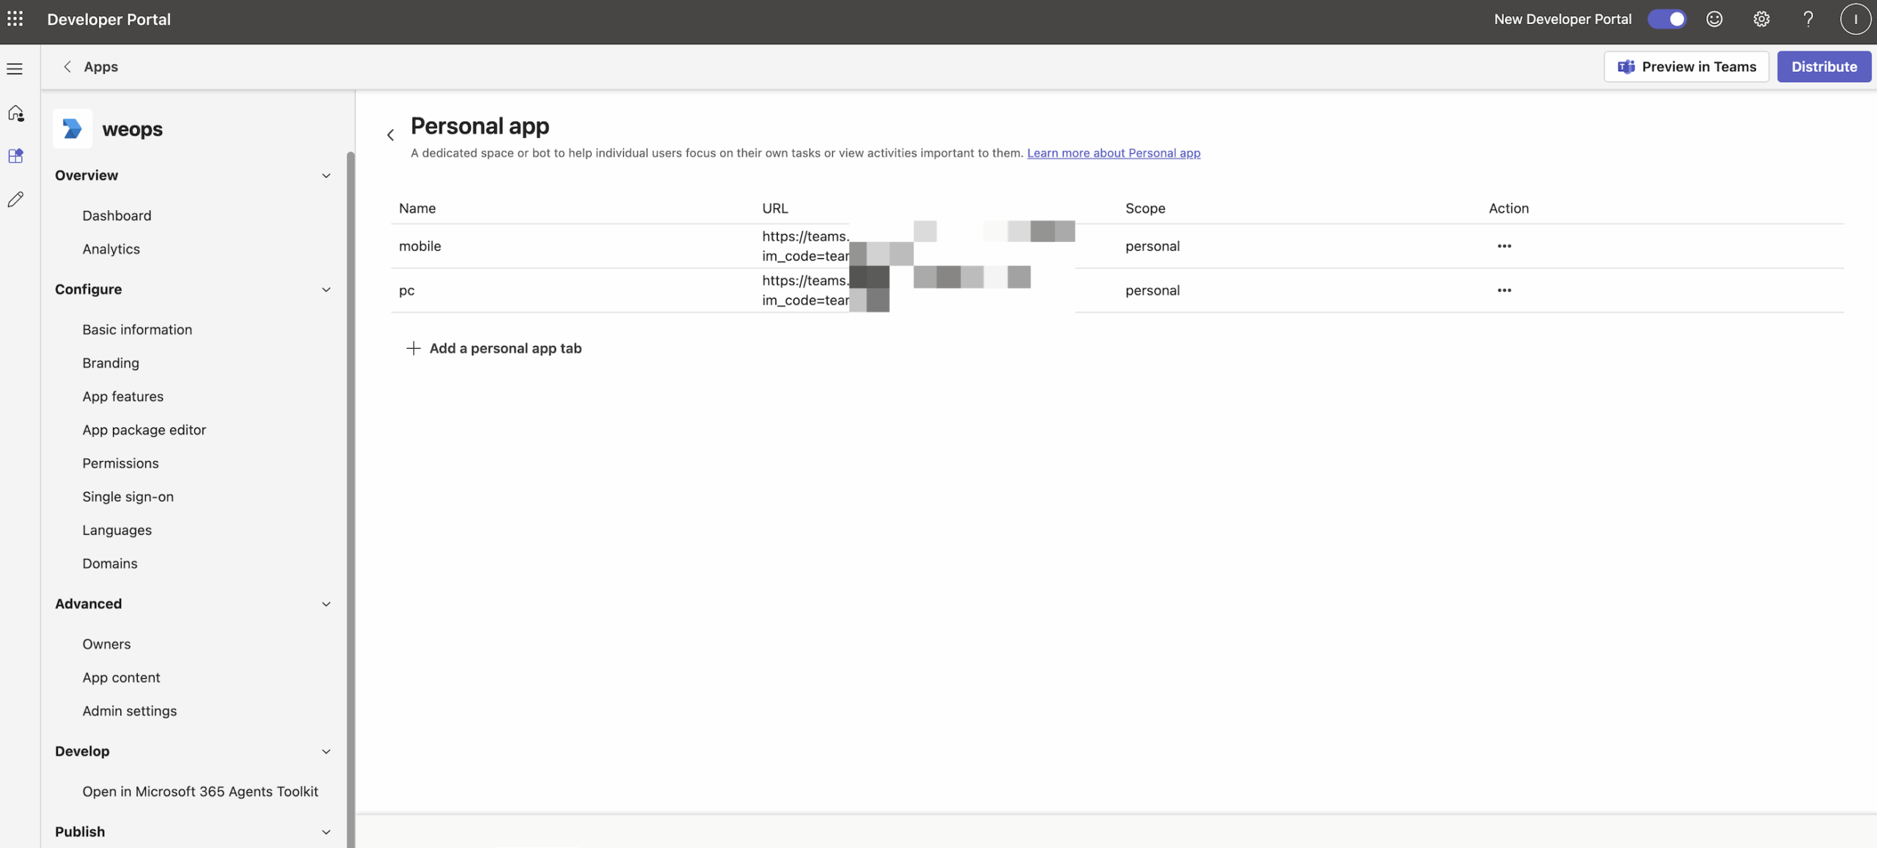1877x848 pixels.
Task: Go to Home in left rail
Action: [x=15, y=113]
